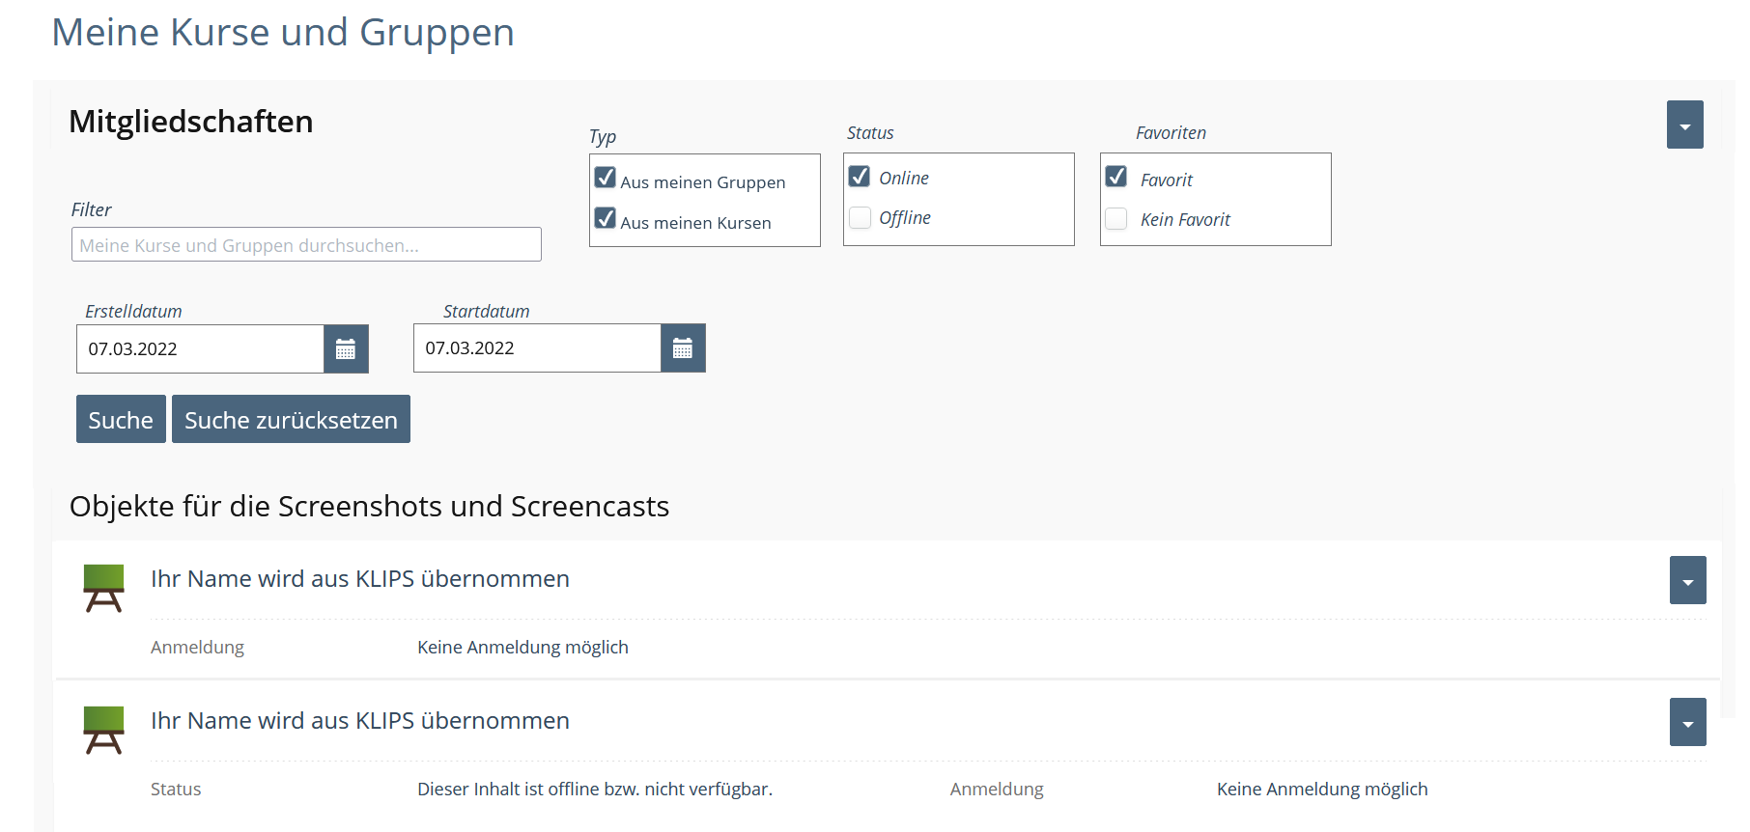Uncheck the 'Aus meinen Gruppen' checkbox
This screenshot has height=832, width=1750.
606,179
